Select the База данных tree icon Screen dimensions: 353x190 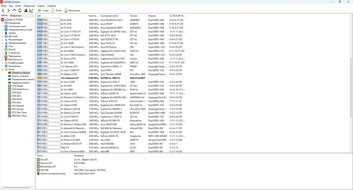coord(6,66)
